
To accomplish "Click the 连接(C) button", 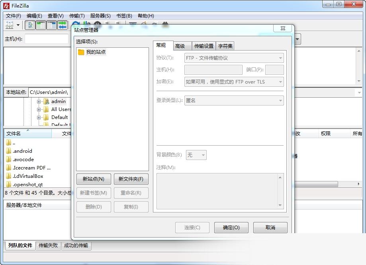I will click(x=192, y=228).
